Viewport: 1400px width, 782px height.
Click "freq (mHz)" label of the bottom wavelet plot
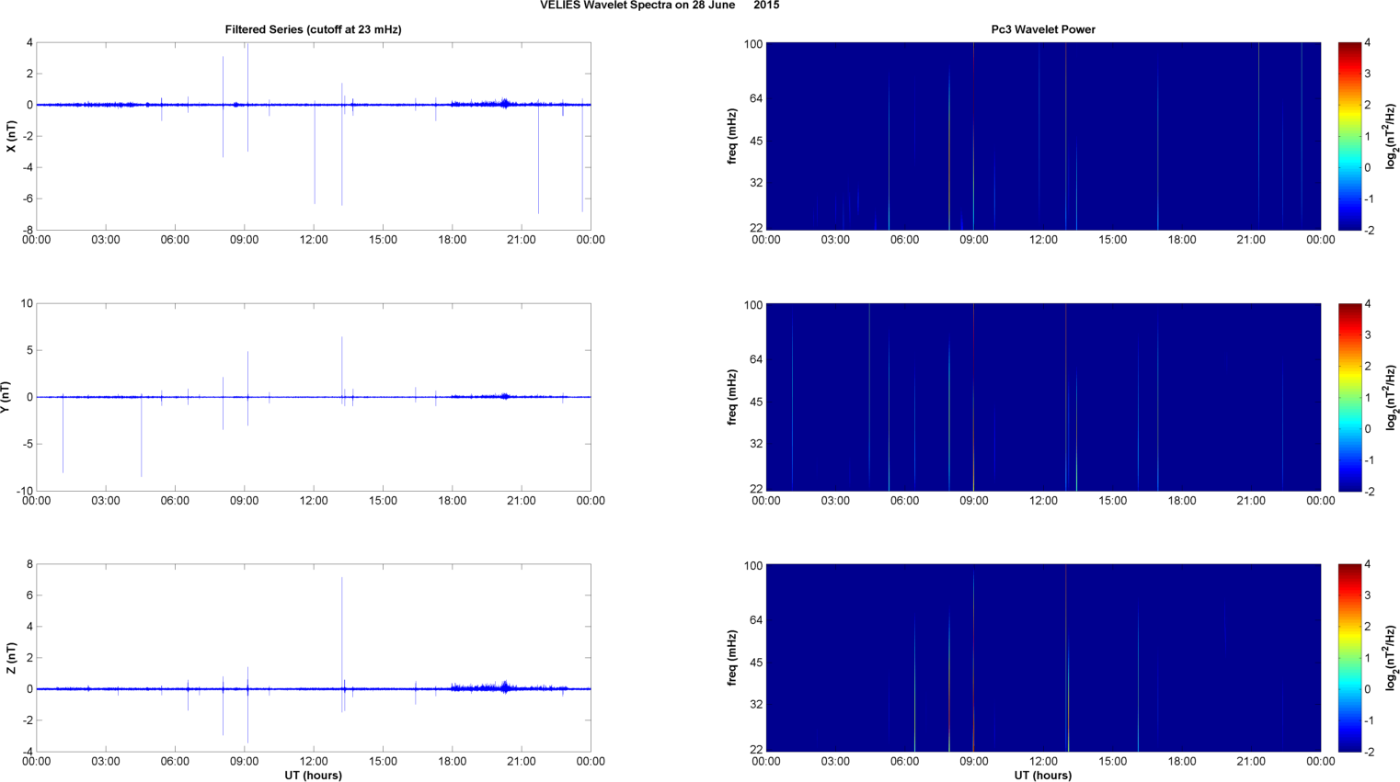732,658
